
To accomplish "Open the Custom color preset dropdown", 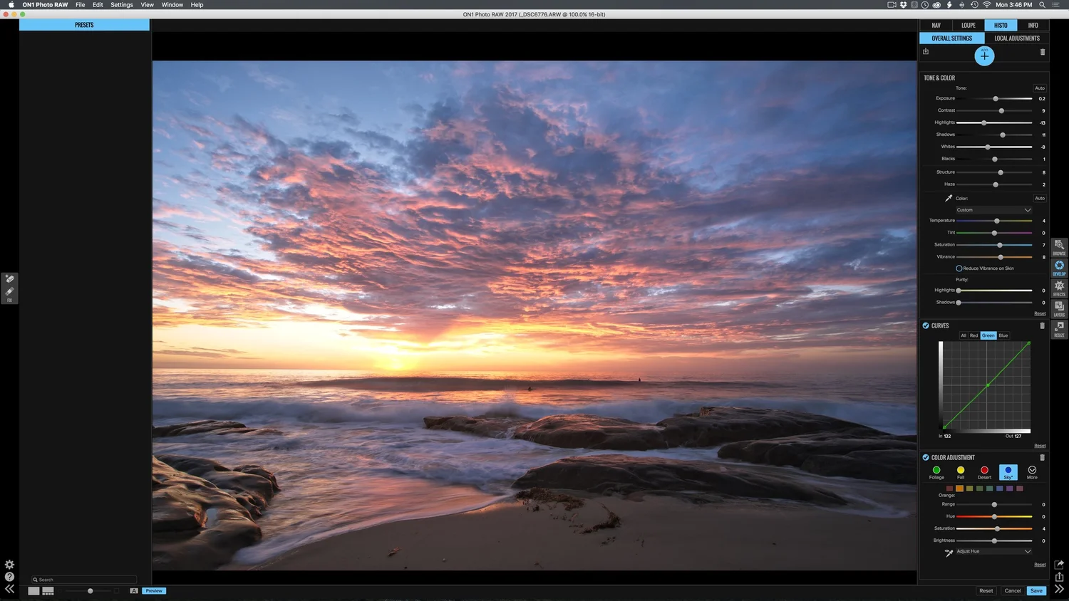I will tap(993, 209).
